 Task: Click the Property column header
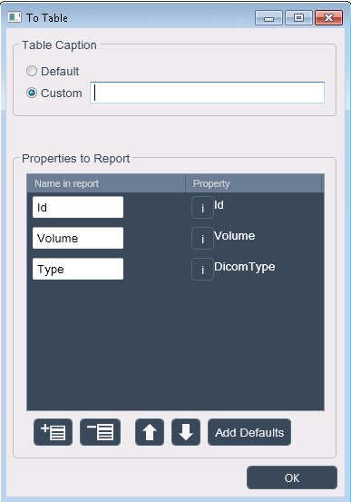click(254, 183)
